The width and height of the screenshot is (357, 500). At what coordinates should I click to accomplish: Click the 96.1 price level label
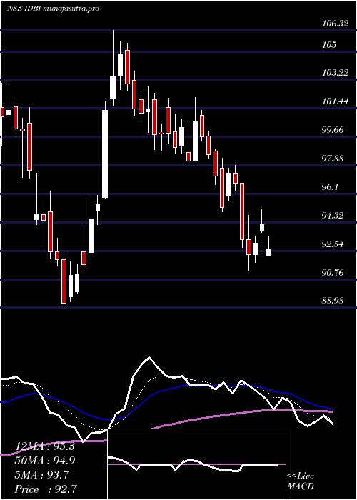pyautogui.click(x=331, y=187)
